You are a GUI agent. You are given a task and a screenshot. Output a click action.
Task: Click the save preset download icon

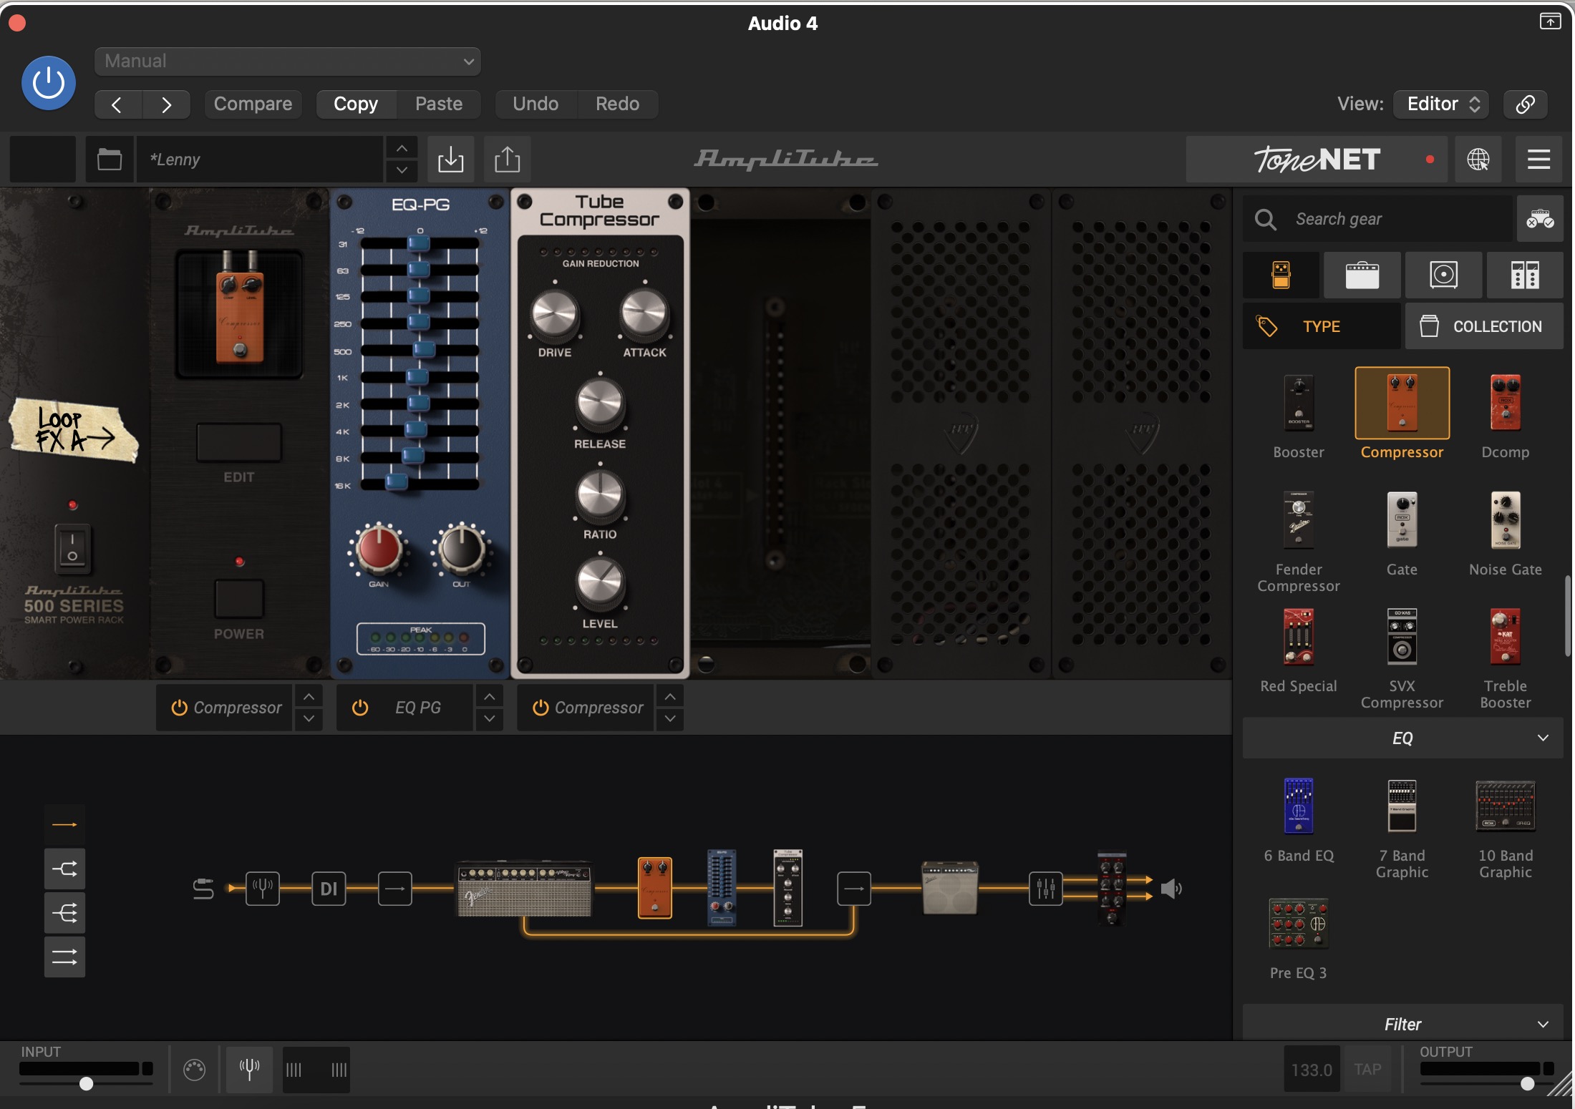(450, 159)
